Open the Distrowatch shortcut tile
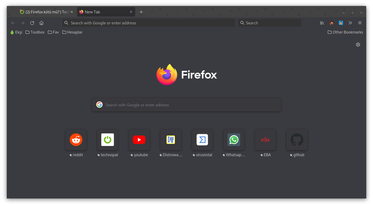This screenshot has width=373, height=206. click(x=171, y=140)
